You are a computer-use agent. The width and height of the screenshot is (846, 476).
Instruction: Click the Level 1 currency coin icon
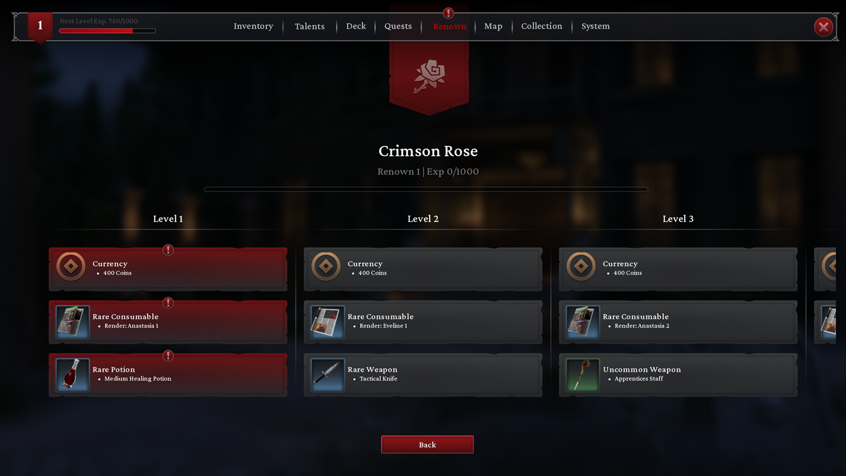(71, 266)
